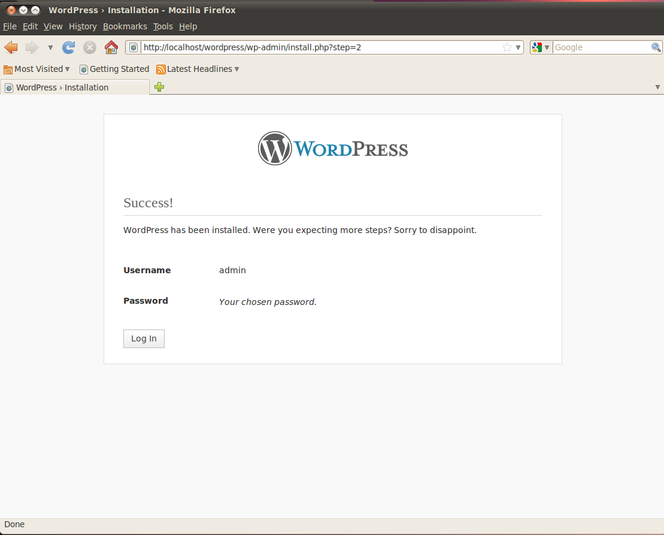This screenshot has height=535, width=664.
Task: Click the WordPress logo
Action: click(333, 148)
